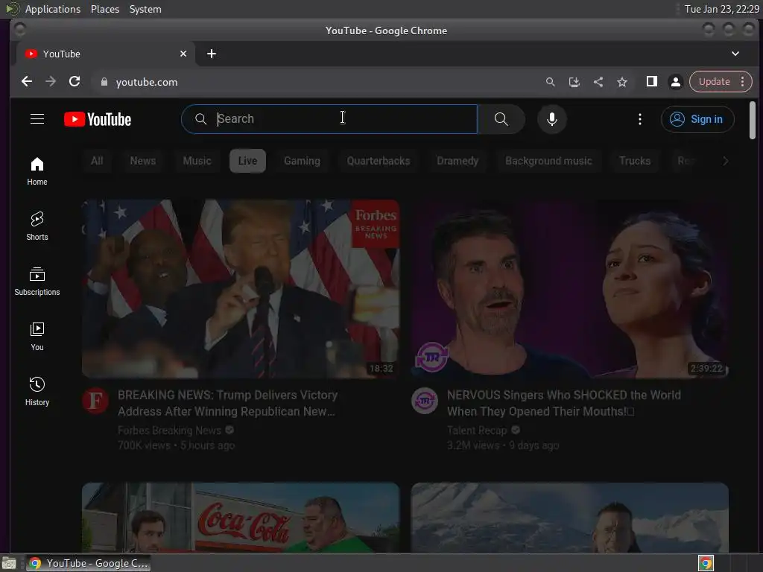Open Forbes Breaking News channel avatar
The width and height of the screenshot is (763, 572).
click(x=95, y=401)
